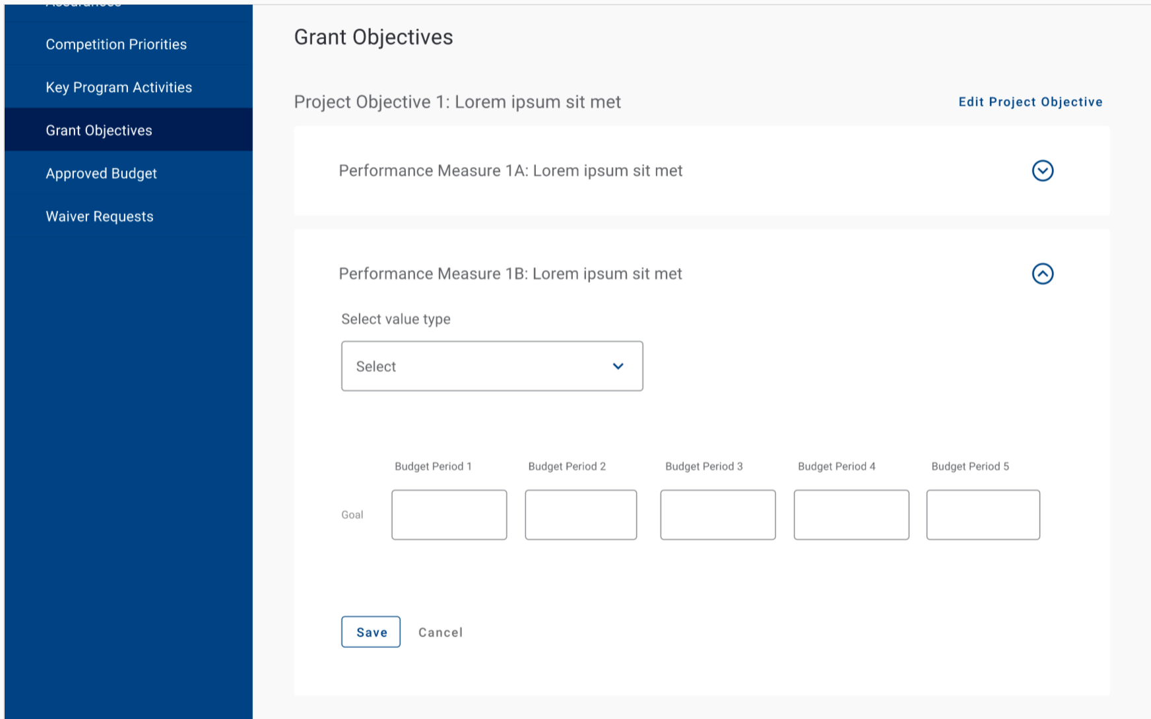Click the Performance Measure 1A title text
This screenshot has width=1151, height=719.
(510, 171)
